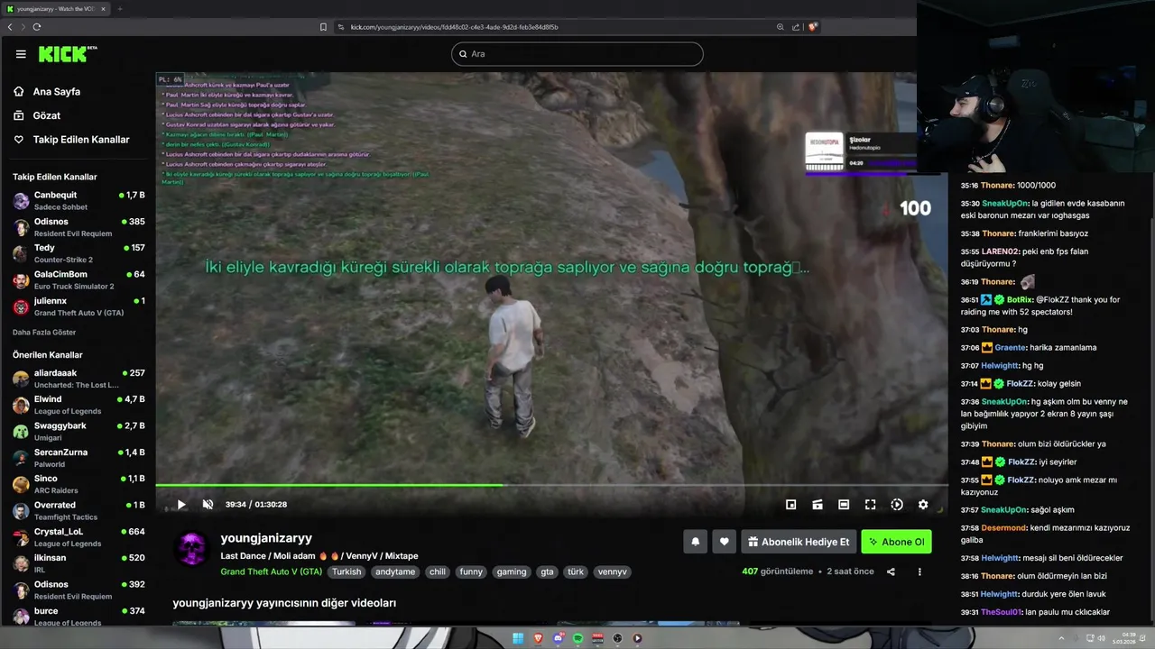1155x649 pixels.
Task: Open GalaCimBom channel in sidebar
Action: [79, 279]
